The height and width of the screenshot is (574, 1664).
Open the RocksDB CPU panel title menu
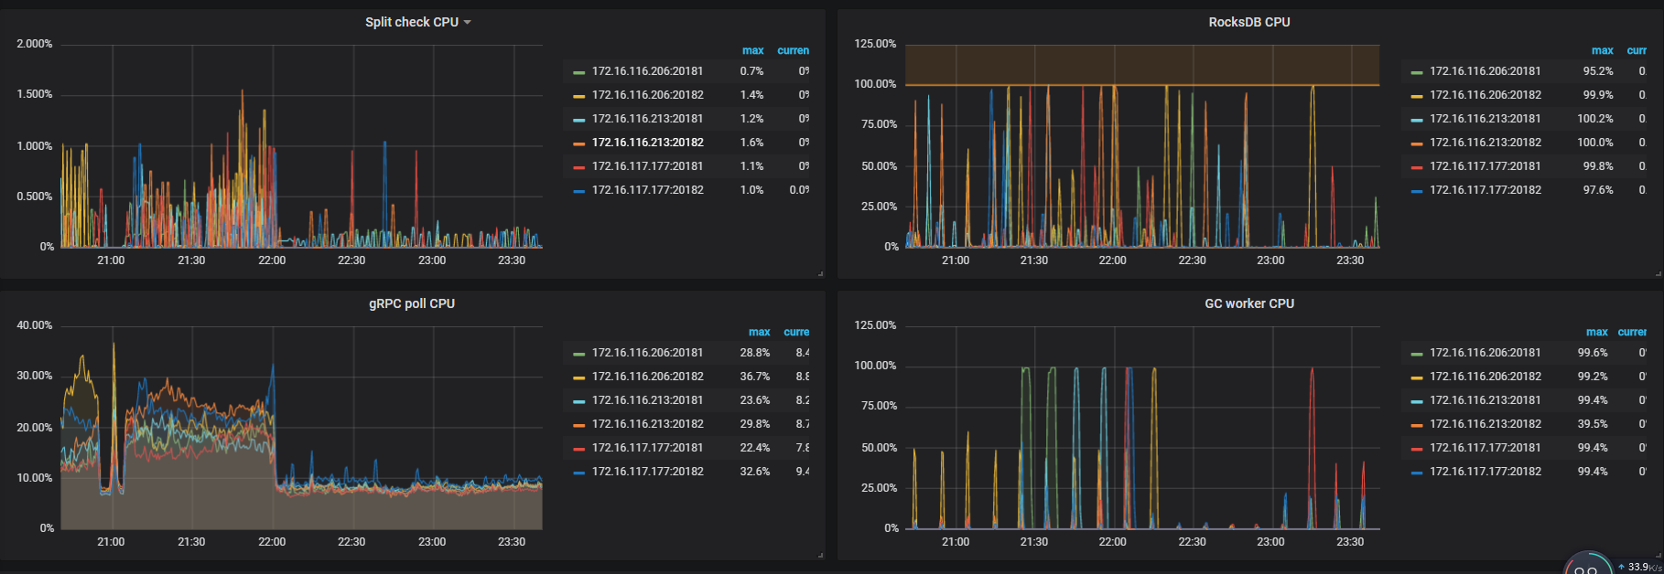point(1248,22)
